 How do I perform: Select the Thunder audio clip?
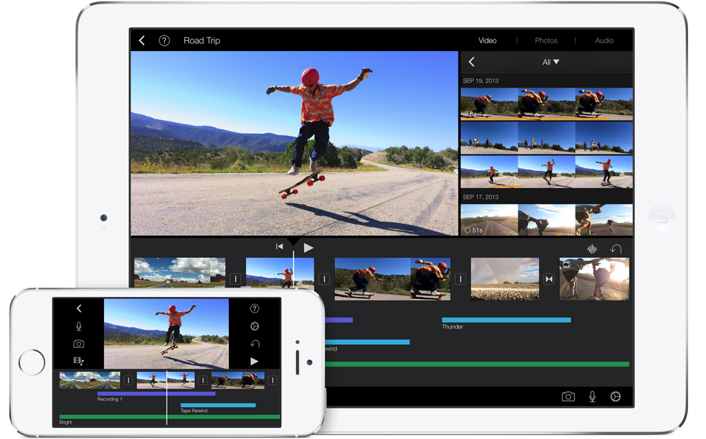(506, 320)
